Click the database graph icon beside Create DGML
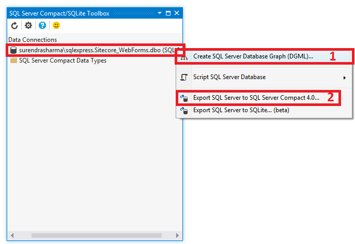Viewport: 355px width, 244px height. (184, 58)
